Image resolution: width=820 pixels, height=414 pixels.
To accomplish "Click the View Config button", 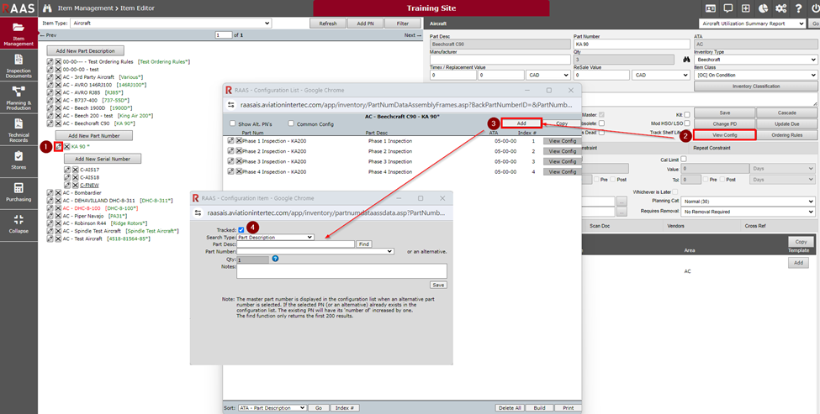I will coord(724,134).
